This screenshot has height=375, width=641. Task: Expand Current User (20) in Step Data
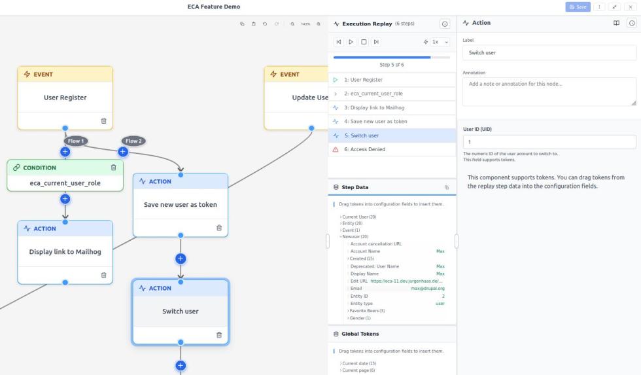pos(358,217)
